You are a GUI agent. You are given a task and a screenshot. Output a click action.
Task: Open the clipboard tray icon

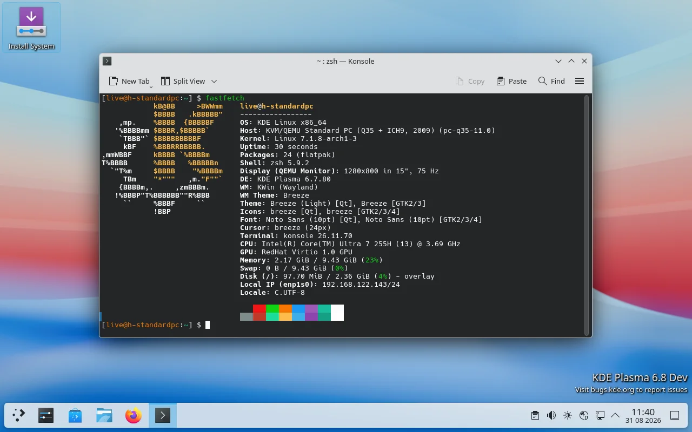(535, 415)
